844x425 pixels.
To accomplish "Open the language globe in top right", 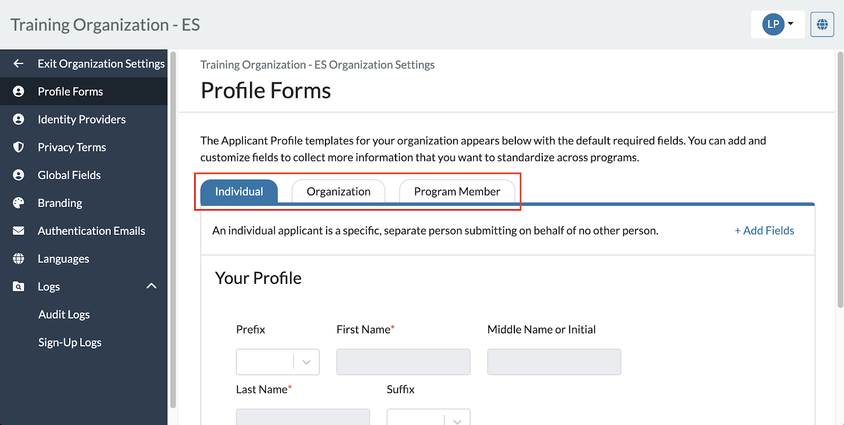I will 821,24.
